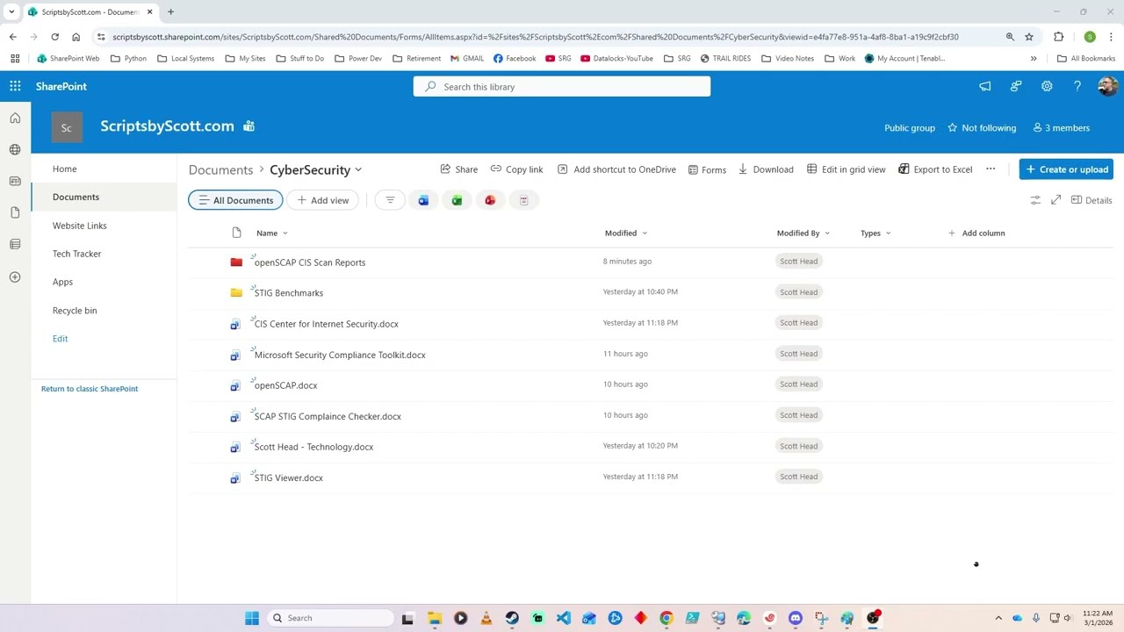This screenshot has width=1124, height=632.
Task: Filter by PowerPoint files icon
Action: (490, 200)
